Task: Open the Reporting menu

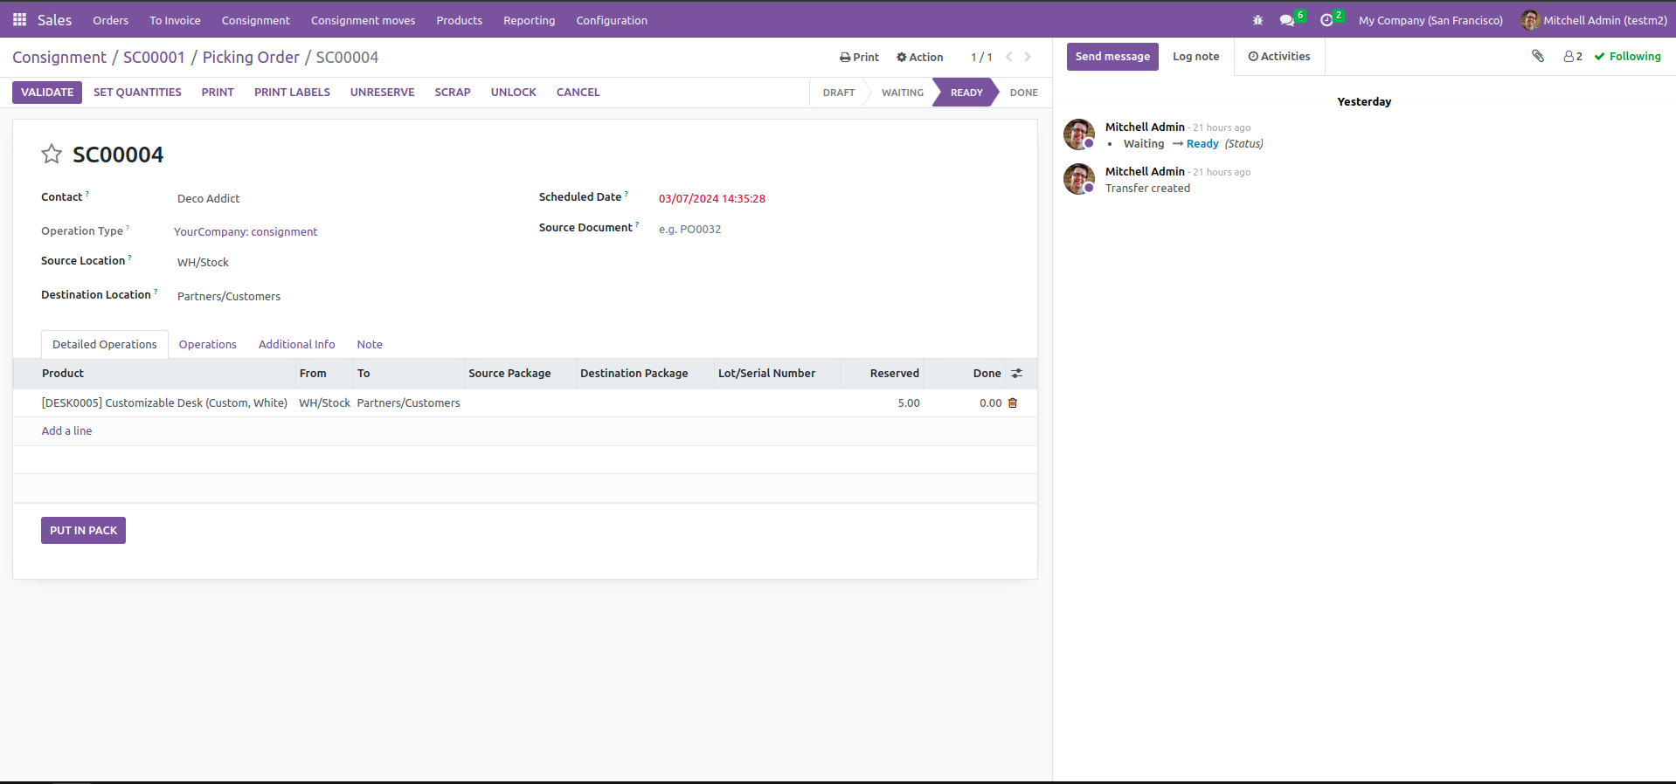Action: [x=529, y=20]
